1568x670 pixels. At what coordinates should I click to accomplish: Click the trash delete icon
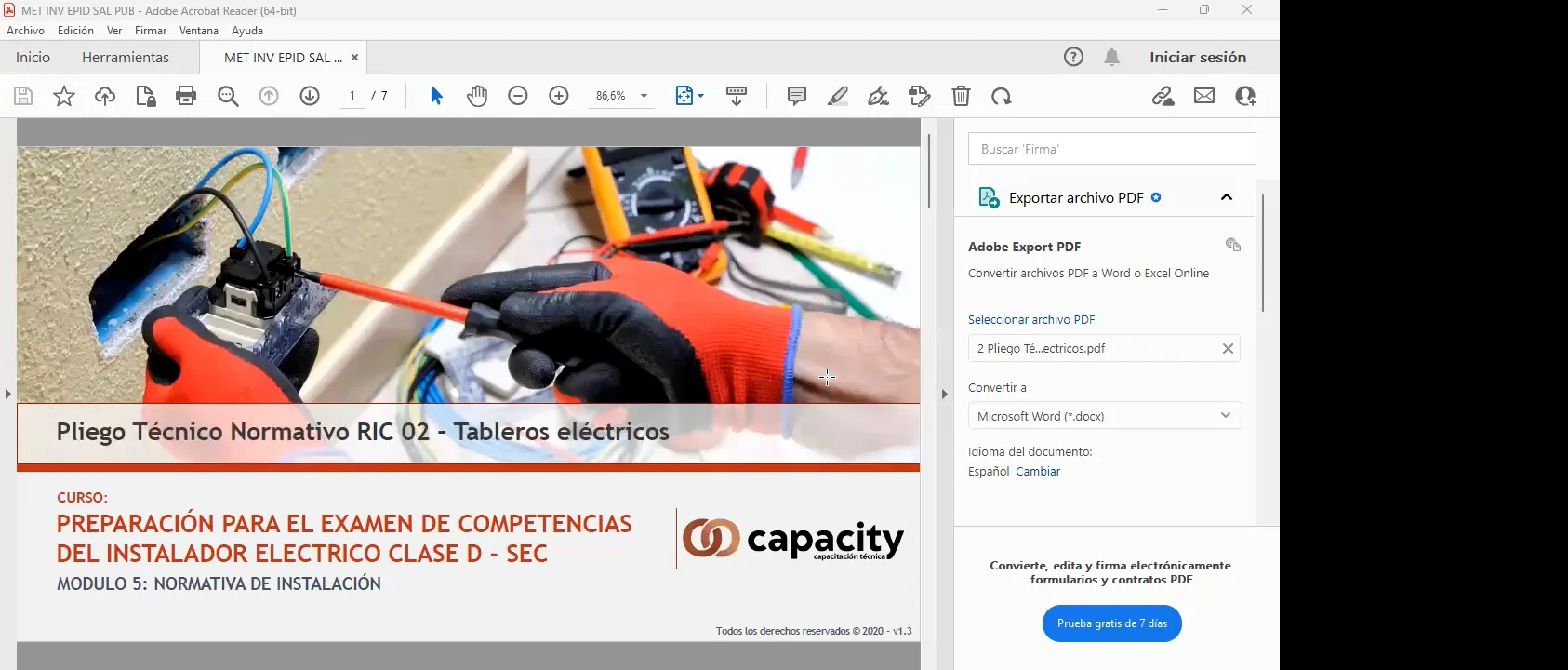[961, 96]
